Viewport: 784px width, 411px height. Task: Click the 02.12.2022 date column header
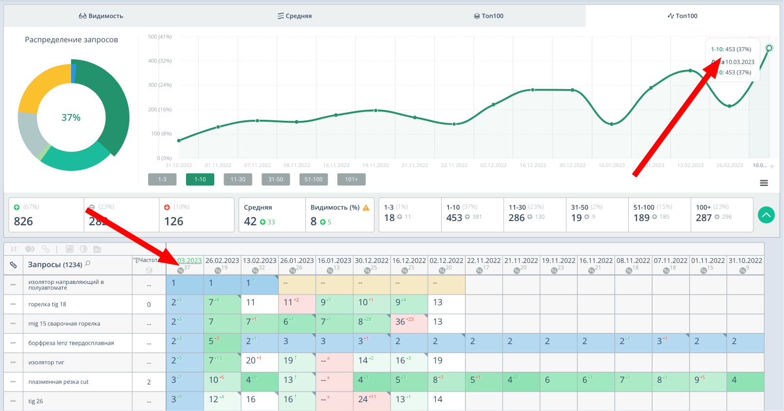coord(447,261)
